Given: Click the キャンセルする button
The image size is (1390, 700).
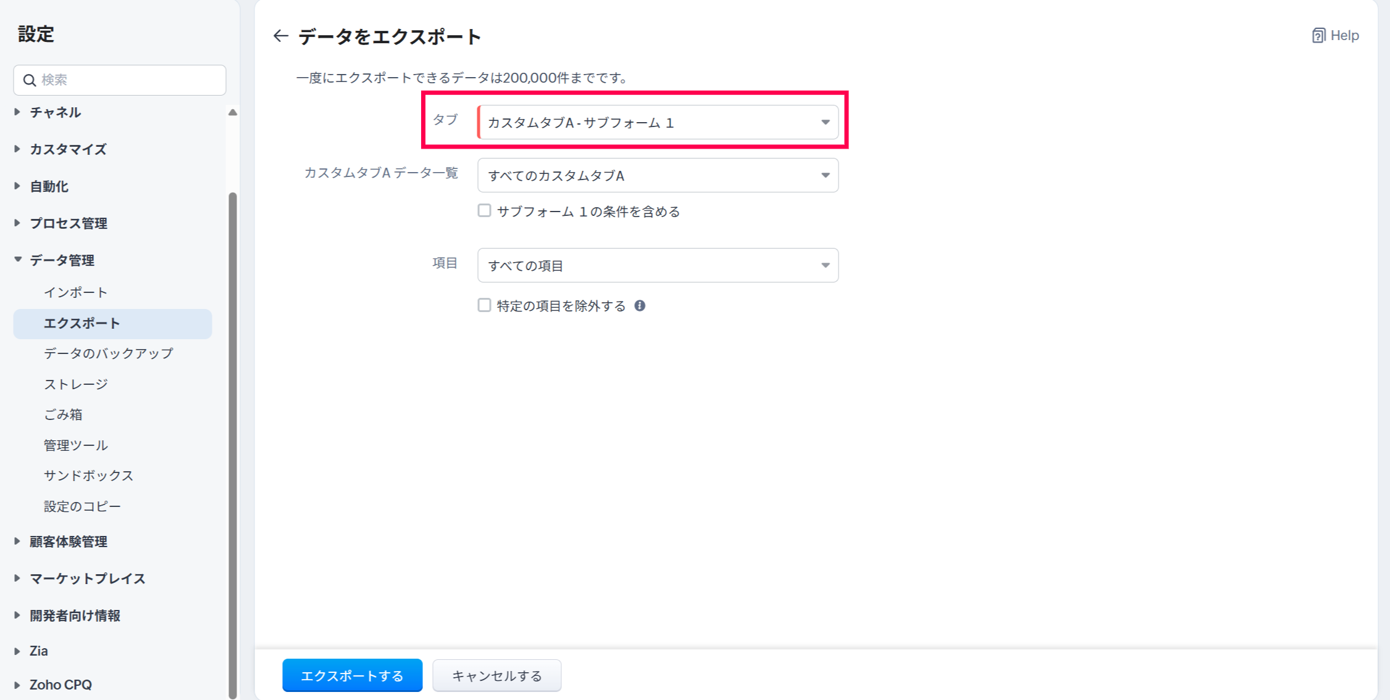Looking at the screenshot, I should (x=496, y=675).
